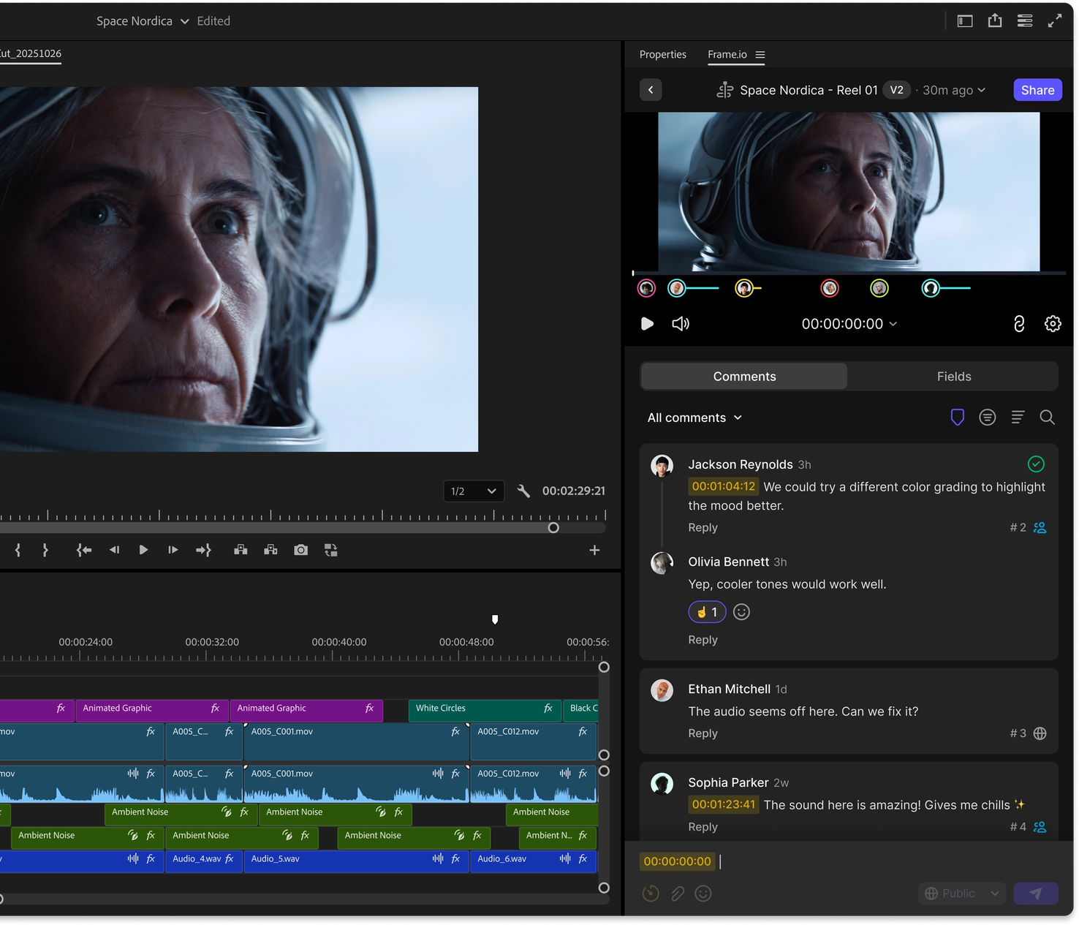The image size is (1079, 925).
Task: Open the wrench settings in program monitor
Action: pos(523,491)
